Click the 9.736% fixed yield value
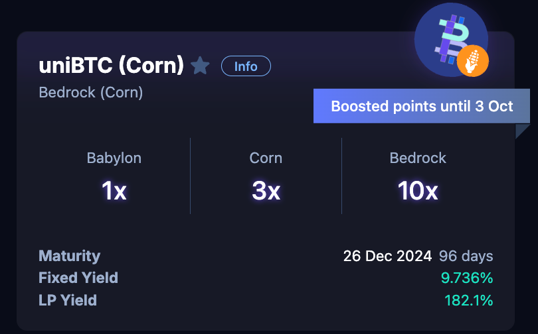The height and width of the screenshot is (334, 538). [467, 278]
